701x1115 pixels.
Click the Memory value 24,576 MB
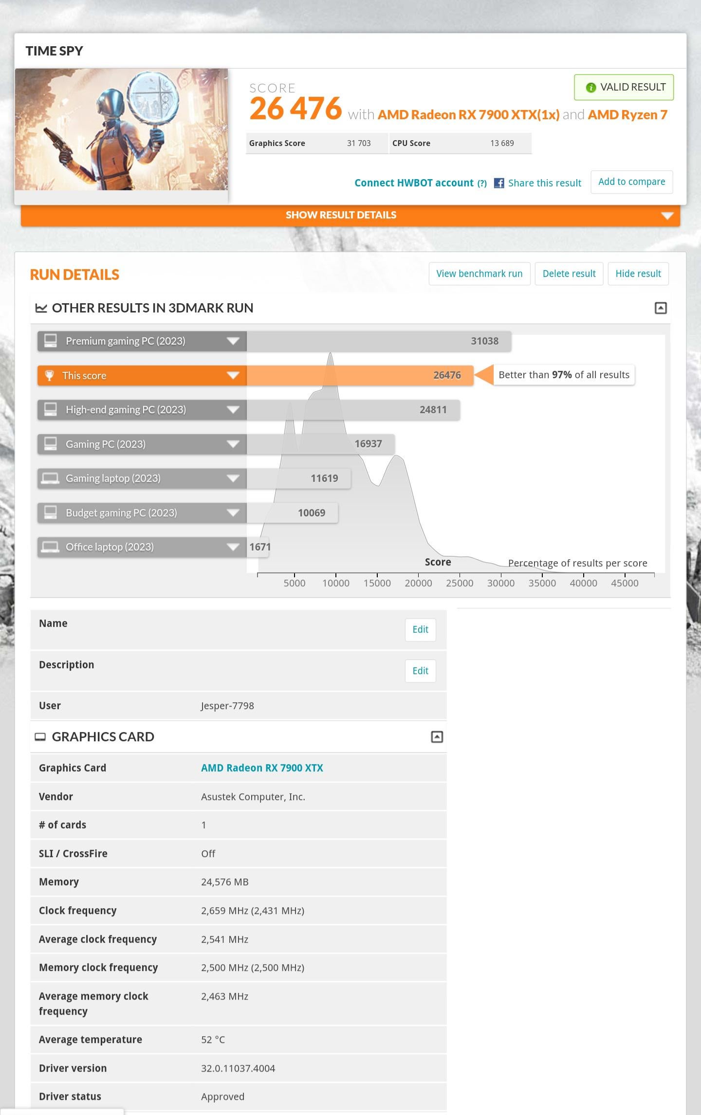point(225,882)
